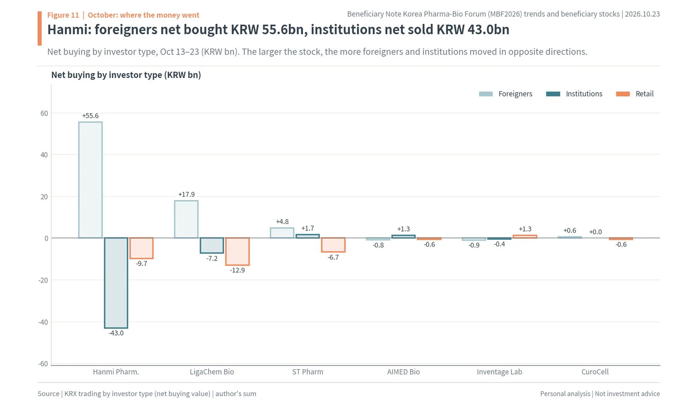Click the ST Pharm axis label
Viewport: 684px width, 406px height.
coord(308,372)
